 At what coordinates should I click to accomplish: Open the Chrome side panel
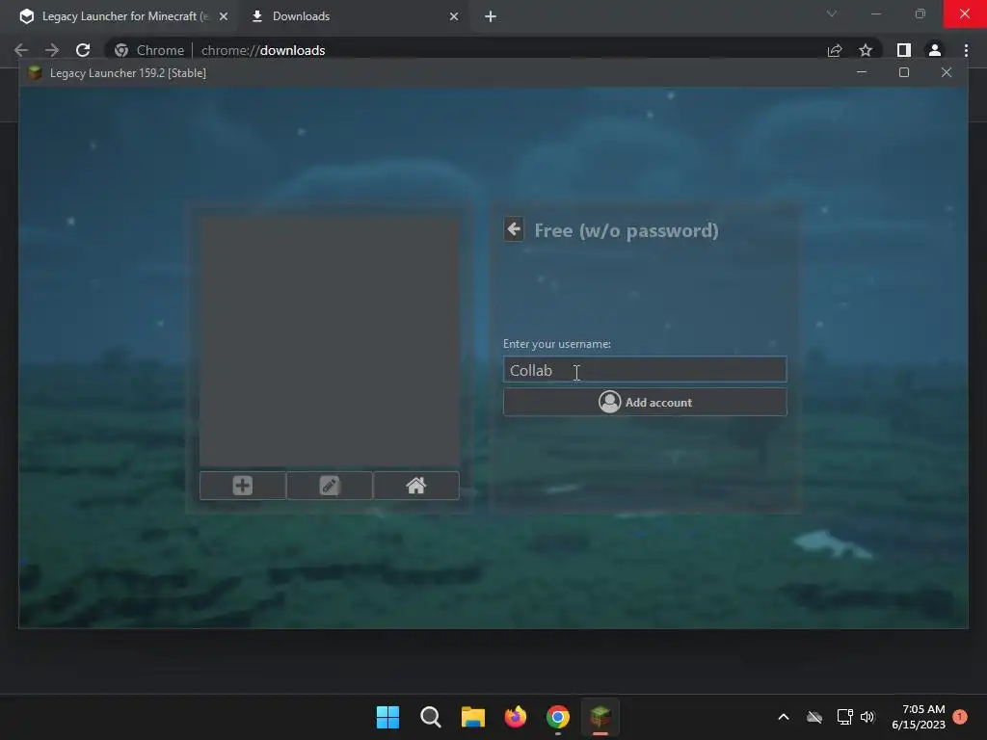[x=904, y=50]
